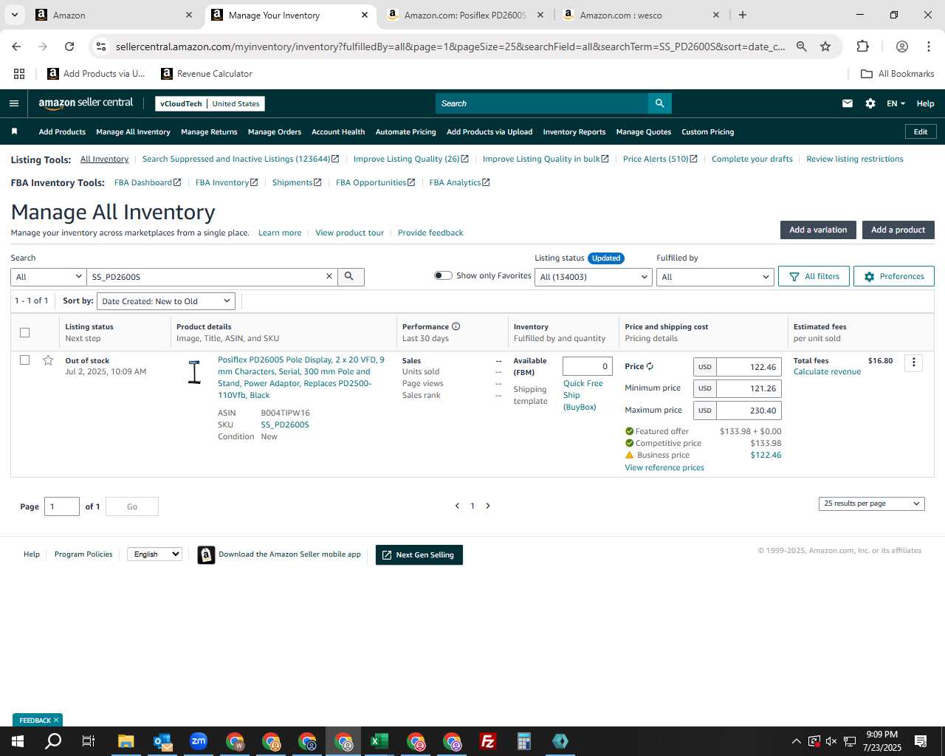Open the EN language dropdown in header

896,103
